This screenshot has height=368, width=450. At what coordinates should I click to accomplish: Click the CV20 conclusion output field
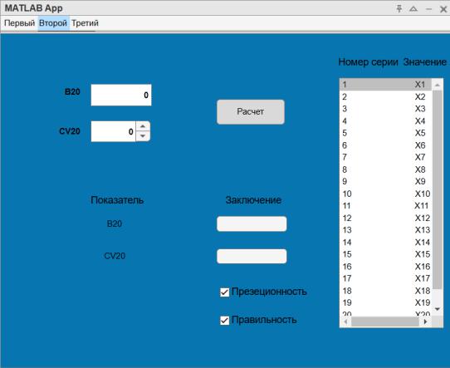coord(252,257)
